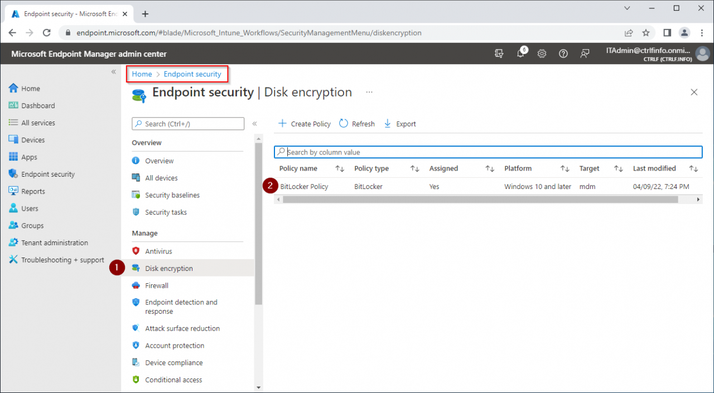The image size is (714, 393).
Task: Navigate using the Home breadcrumb
Action: 141,74
